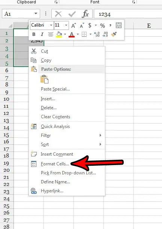The width and height of the screenshot is (162, 229).
Task: Click the Select All corner triangle
Action: point(10,26)
